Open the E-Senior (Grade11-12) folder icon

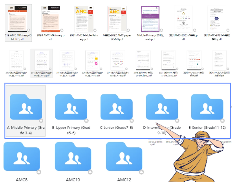point(207,107)
